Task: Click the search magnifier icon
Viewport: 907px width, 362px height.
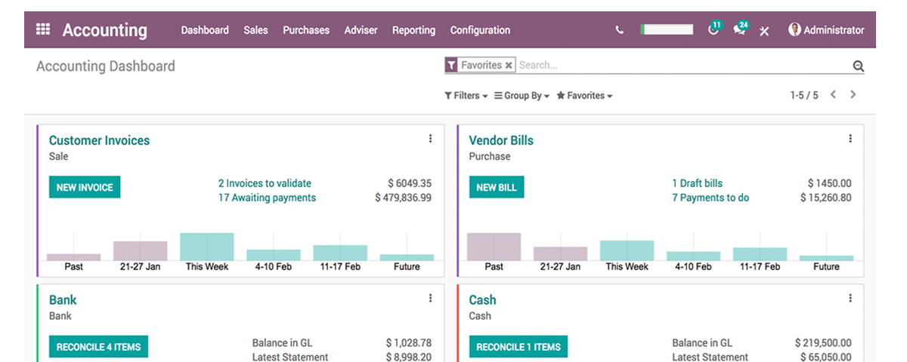Action: (x=858, y=66)
